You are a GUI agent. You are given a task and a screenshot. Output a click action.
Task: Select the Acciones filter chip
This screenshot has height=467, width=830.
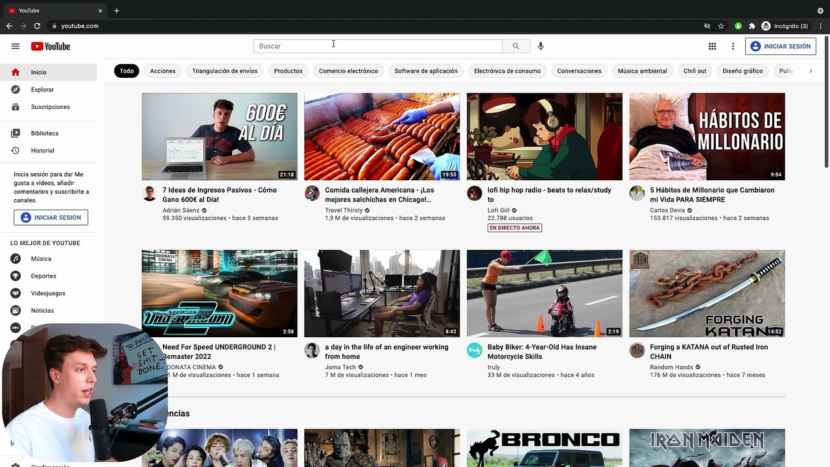click(163, 71)
